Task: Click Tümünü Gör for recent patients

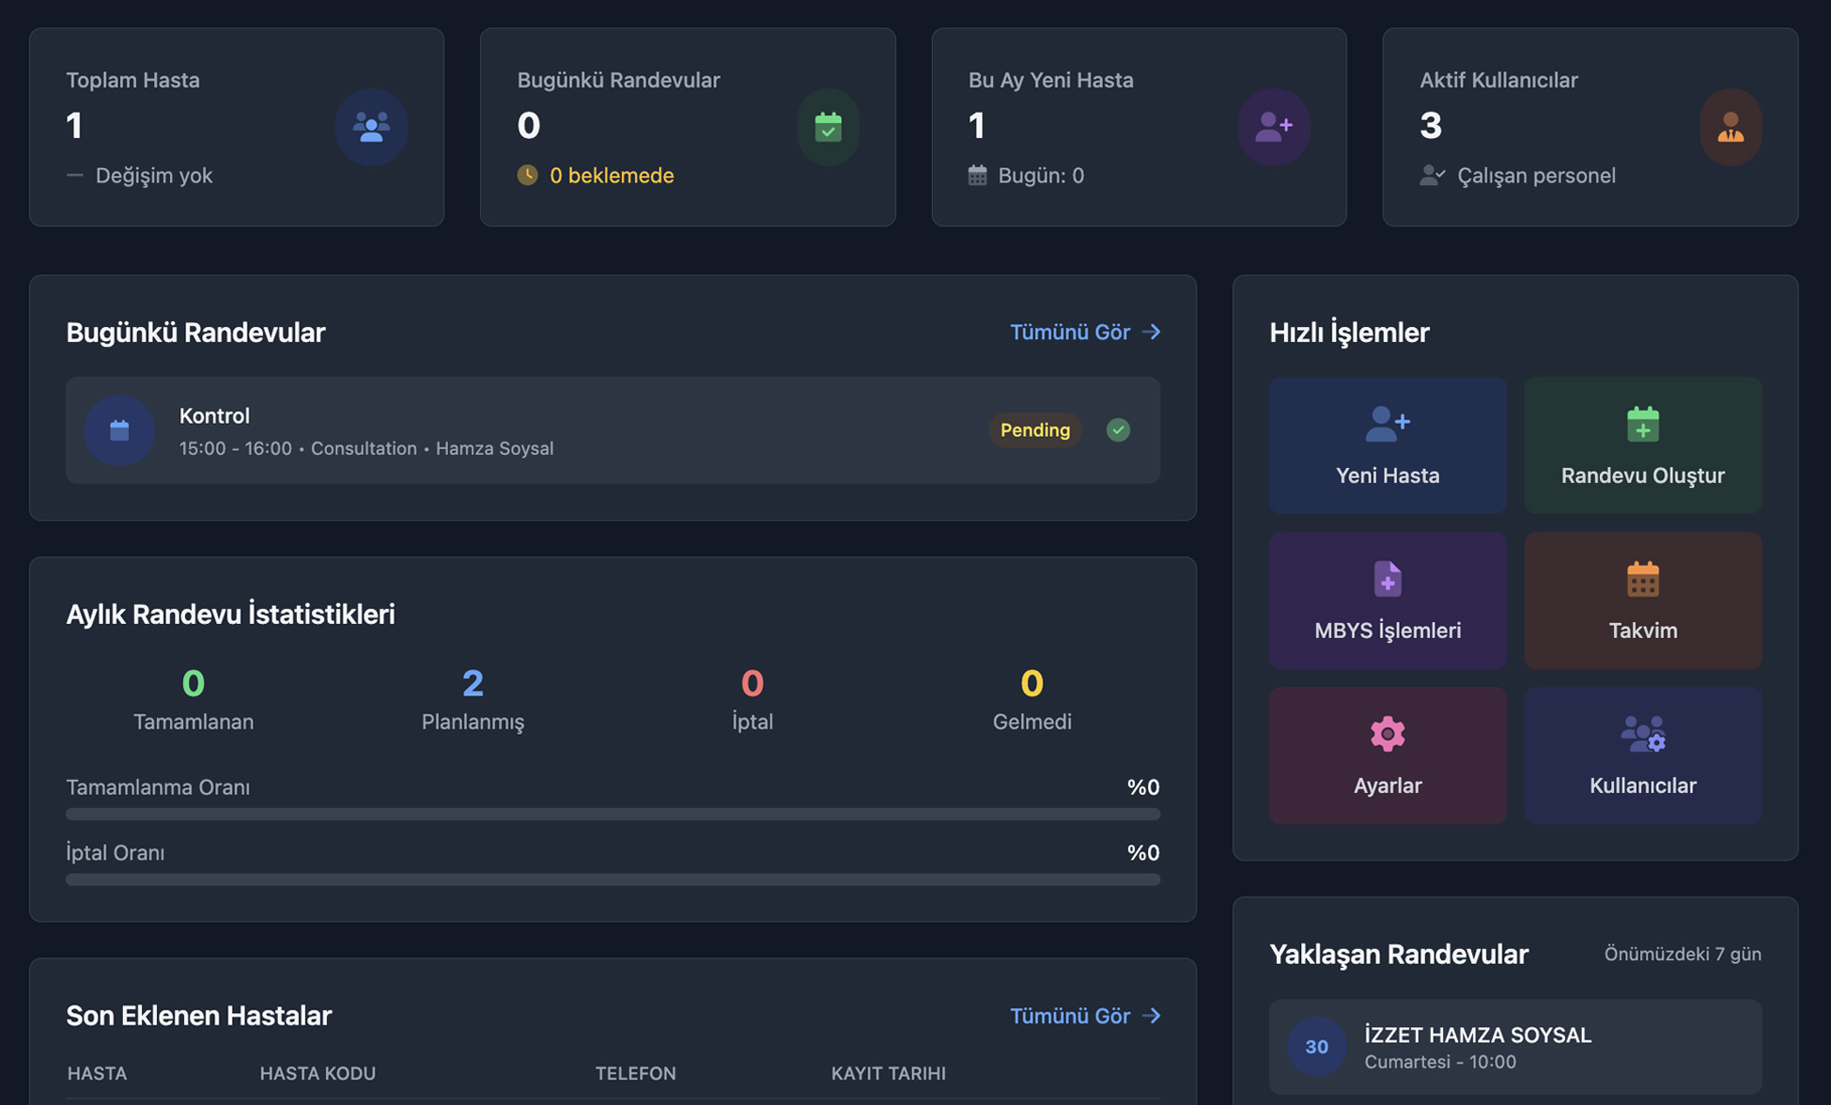Action: [x=1084, y=1016]
